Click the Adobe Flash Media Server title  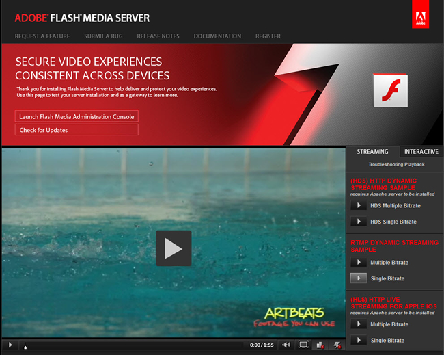point(82,18)
